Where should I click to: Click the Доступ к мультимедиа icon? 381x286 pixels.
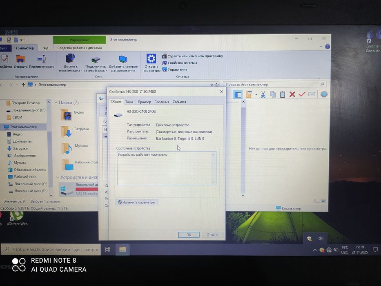pyautogui.click(x=70, y=58)
